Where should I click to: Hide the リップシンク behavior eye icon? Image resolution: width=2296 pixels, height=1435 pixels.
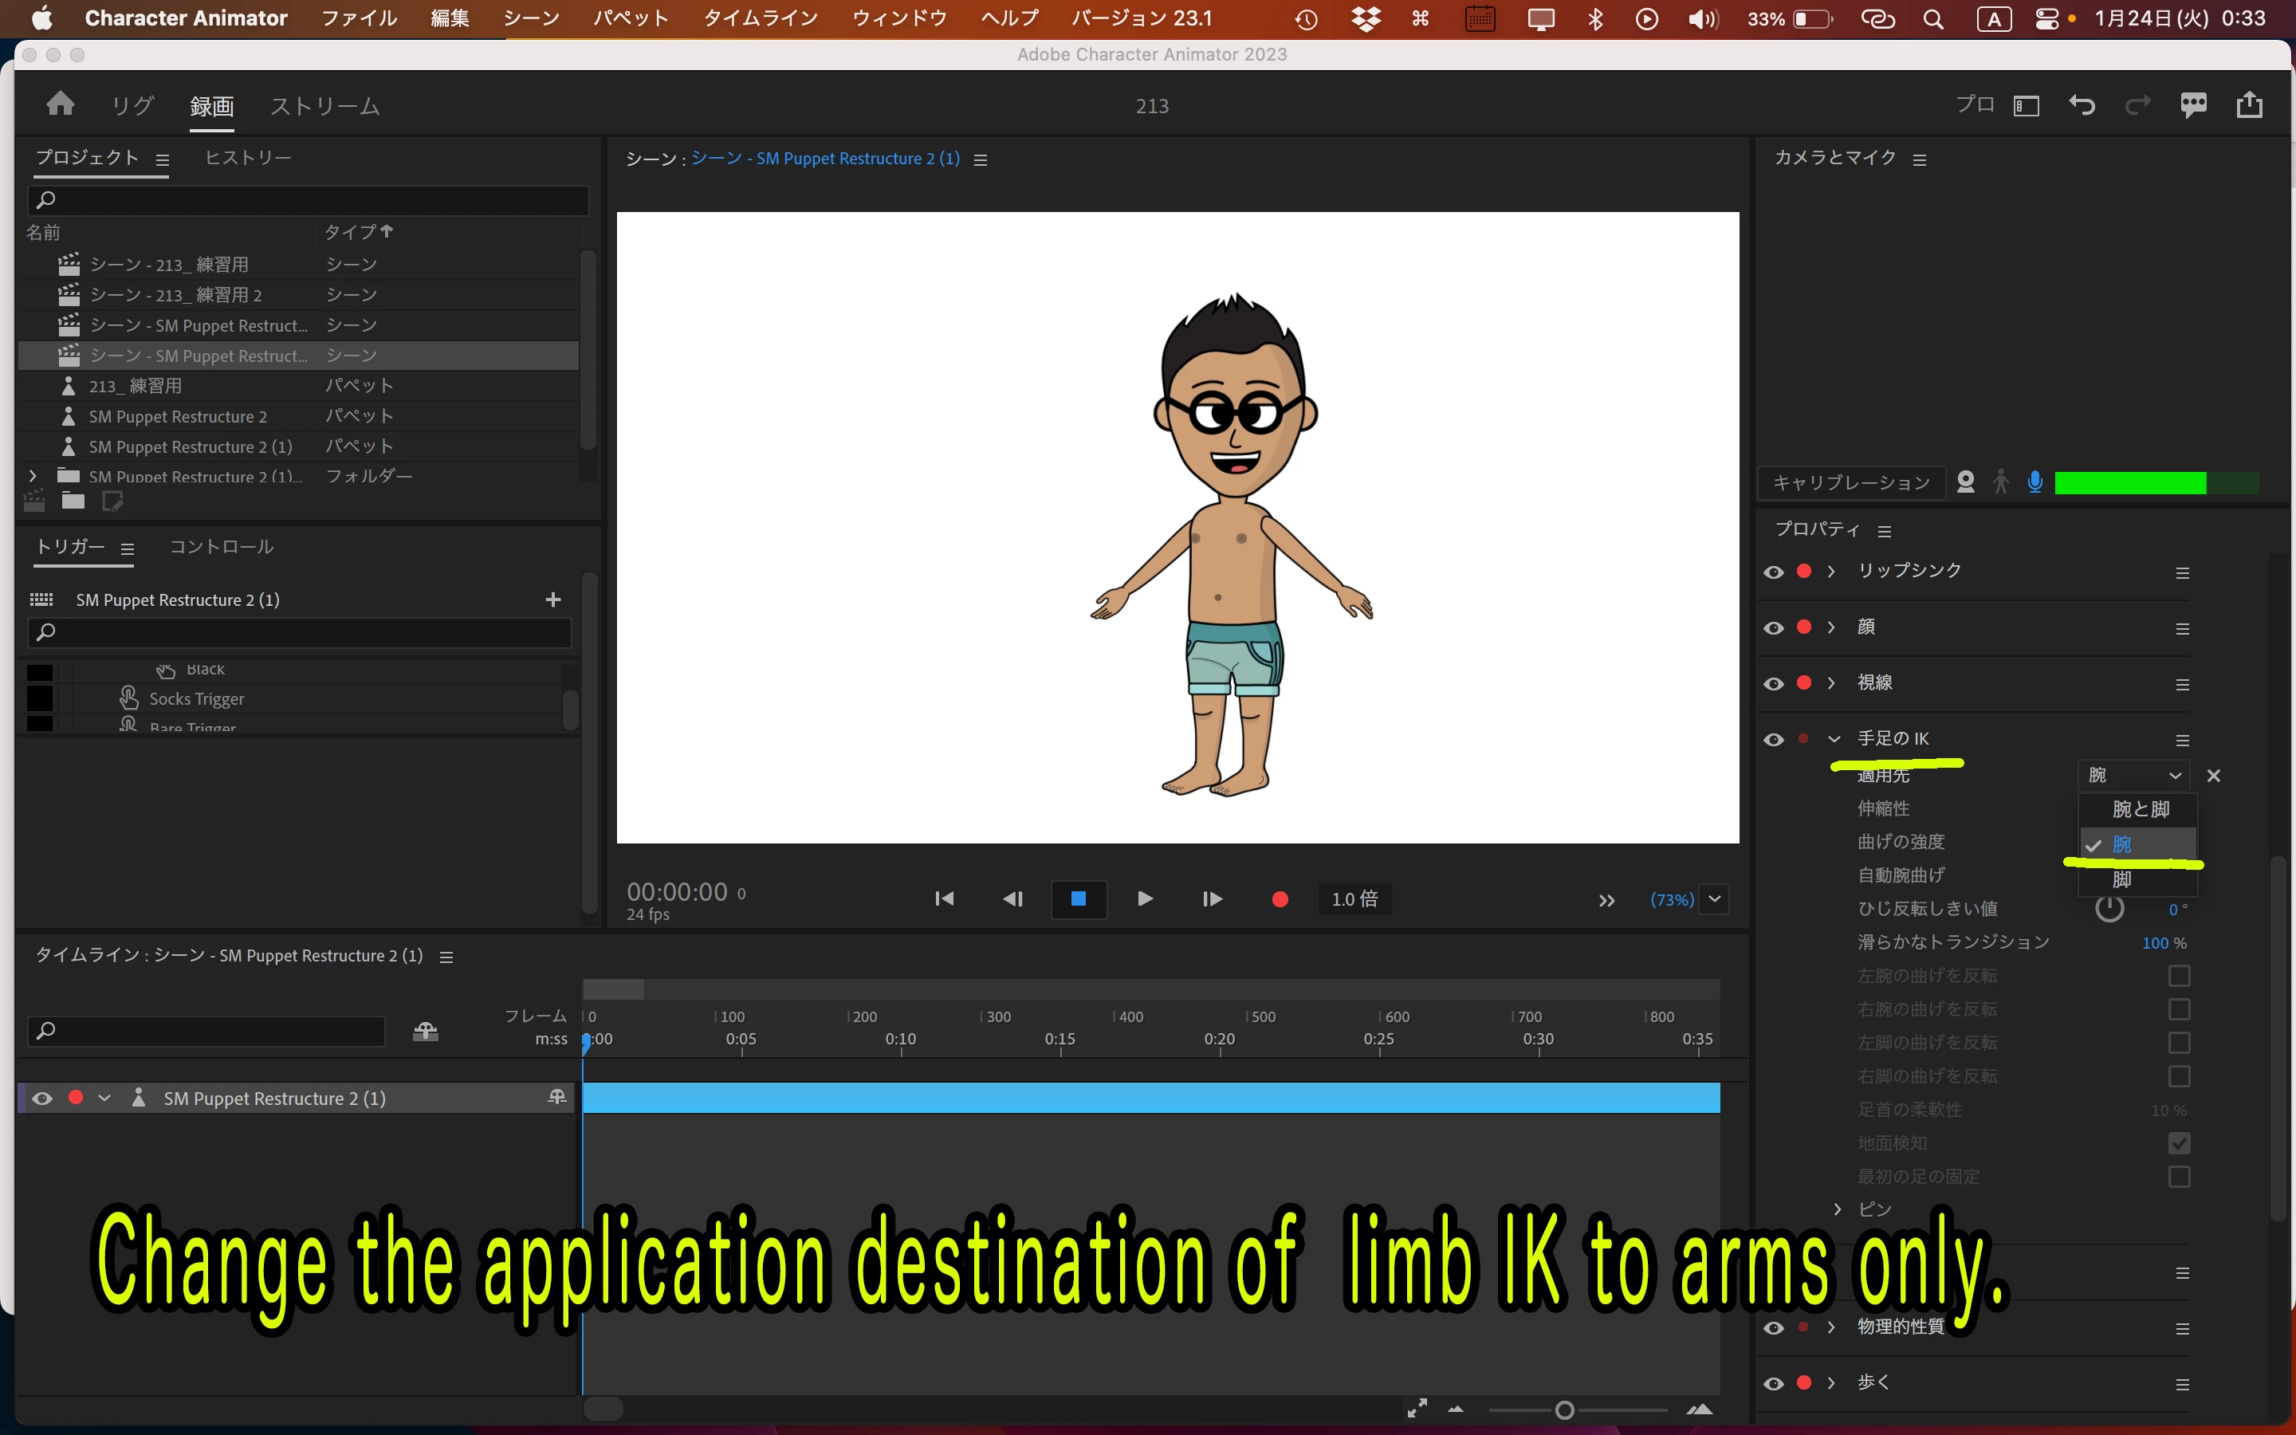tap(1773, 572)
